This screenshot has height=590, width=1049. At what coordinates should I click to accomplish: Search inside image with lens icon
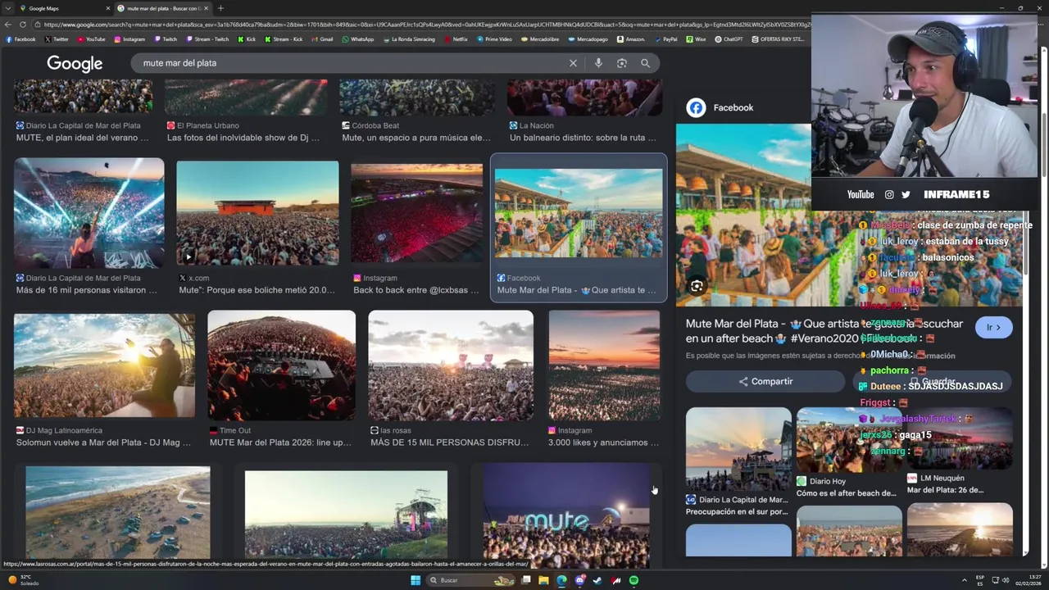click(696, 286)
